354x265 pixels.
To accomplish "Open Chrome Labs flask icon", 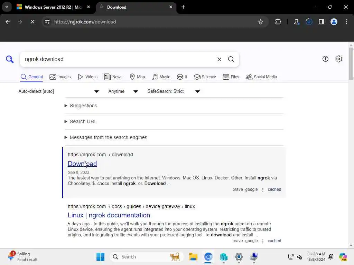I will click(x=296, y=22).
